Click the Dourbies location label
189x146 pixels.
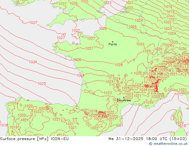(x=124, y=100)
